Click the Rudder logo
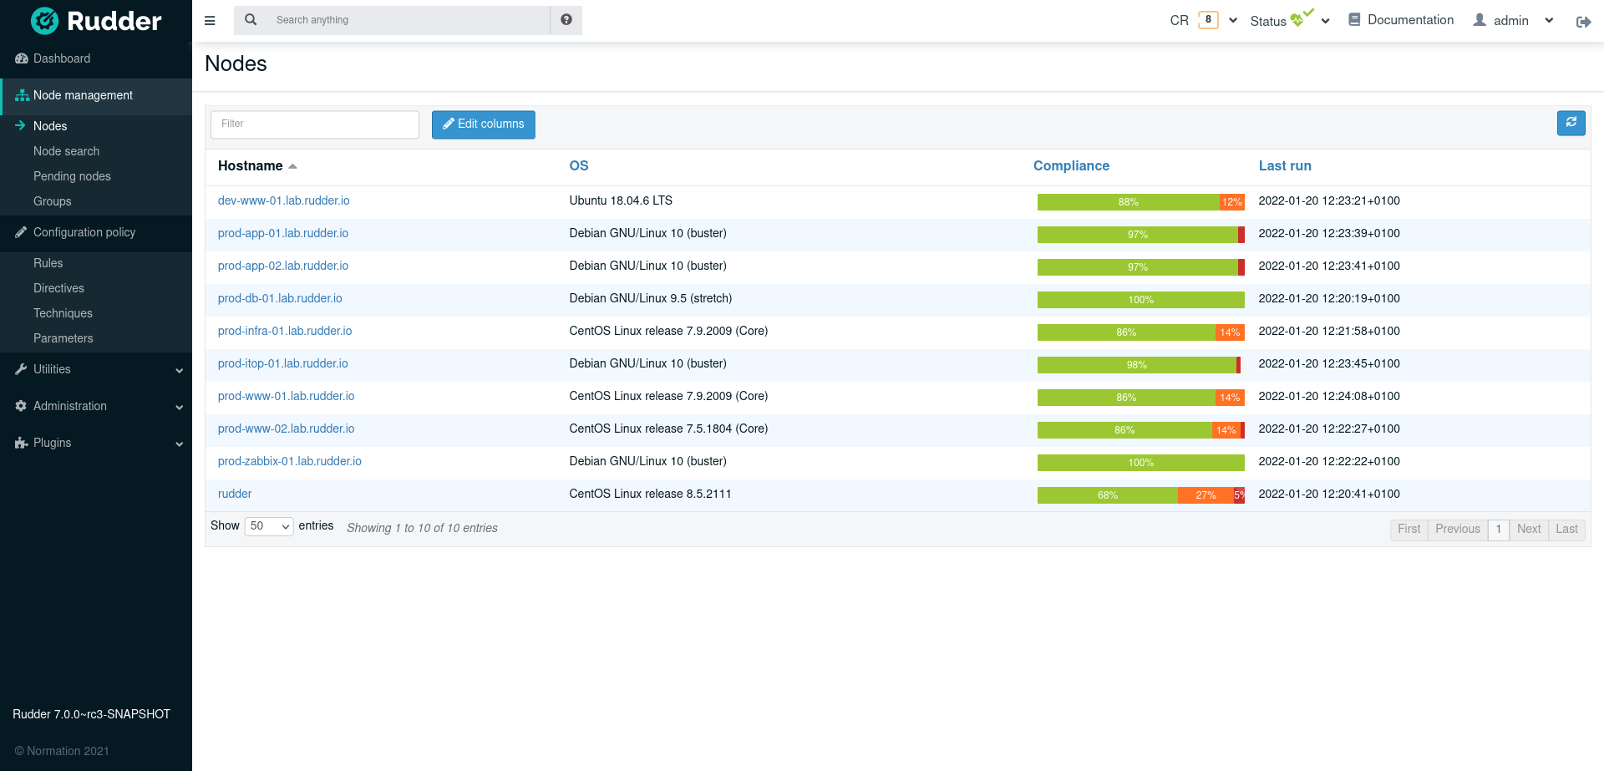The image size is (1604, 771). [x=96, y=21]
